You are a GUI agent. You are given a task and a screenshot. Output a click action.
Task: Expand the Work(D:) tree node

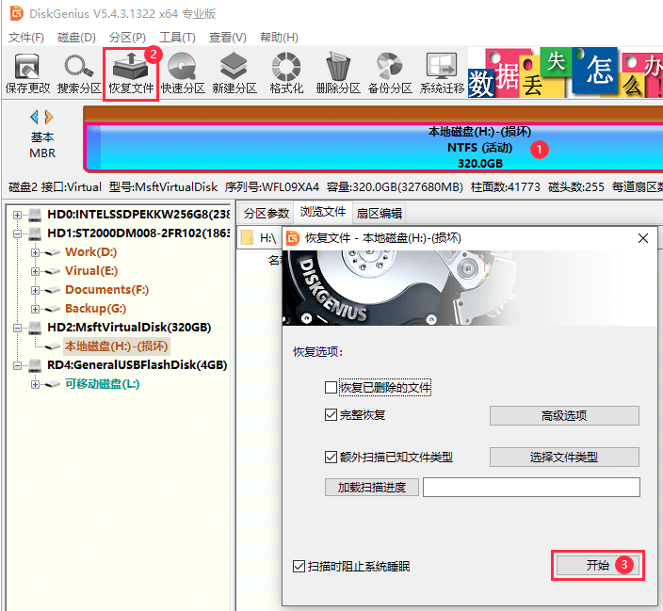[35, 252]
